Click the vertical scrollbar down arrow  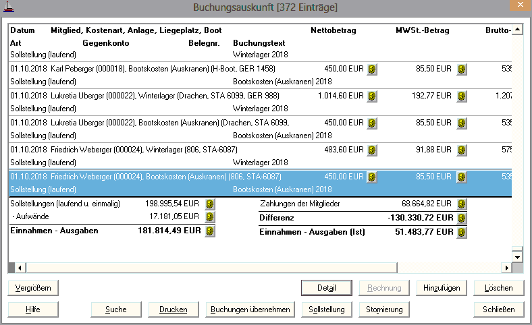tap(517, 257)
